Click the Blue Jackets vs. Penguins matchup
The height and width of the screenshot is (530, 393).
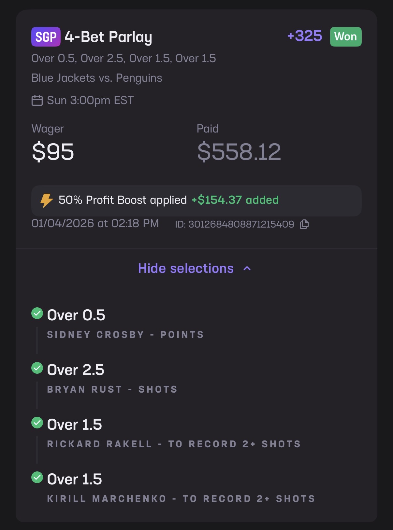pos(97,78)
